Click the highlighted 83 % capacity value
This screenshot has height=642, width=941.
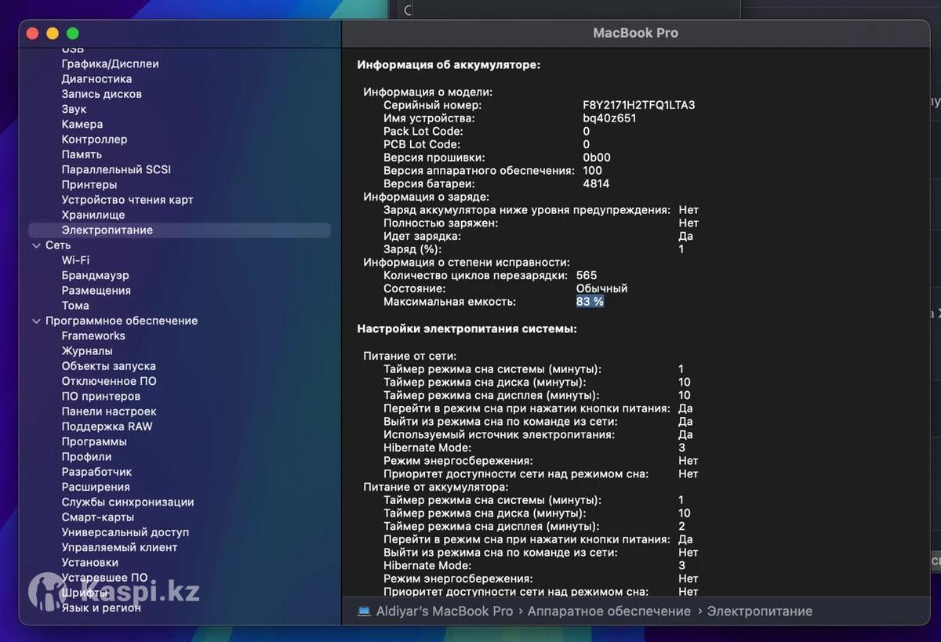590,302
